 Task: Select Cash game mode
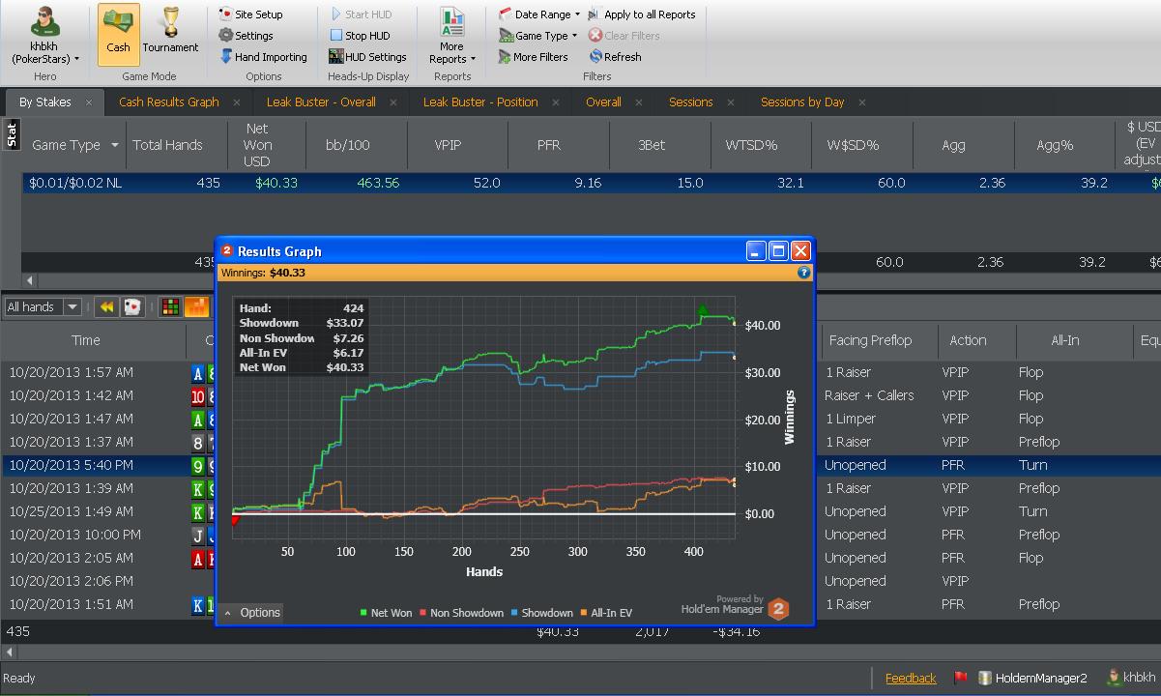pos(118,34)
